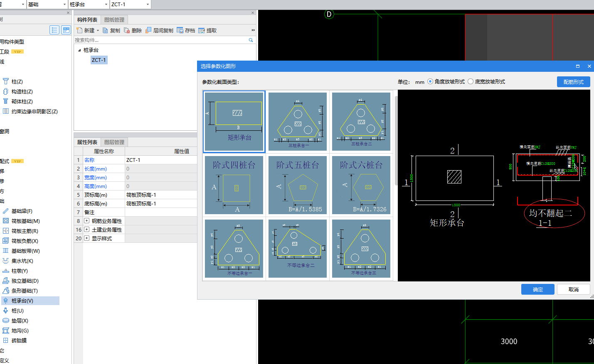594x364 pixels.
Task: Confirm with the 确定 button
Action: point(538,289)
